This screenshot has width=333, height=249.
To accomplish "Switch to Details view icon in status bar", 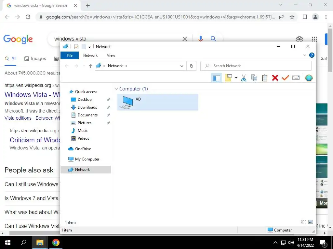I will 303,222.
